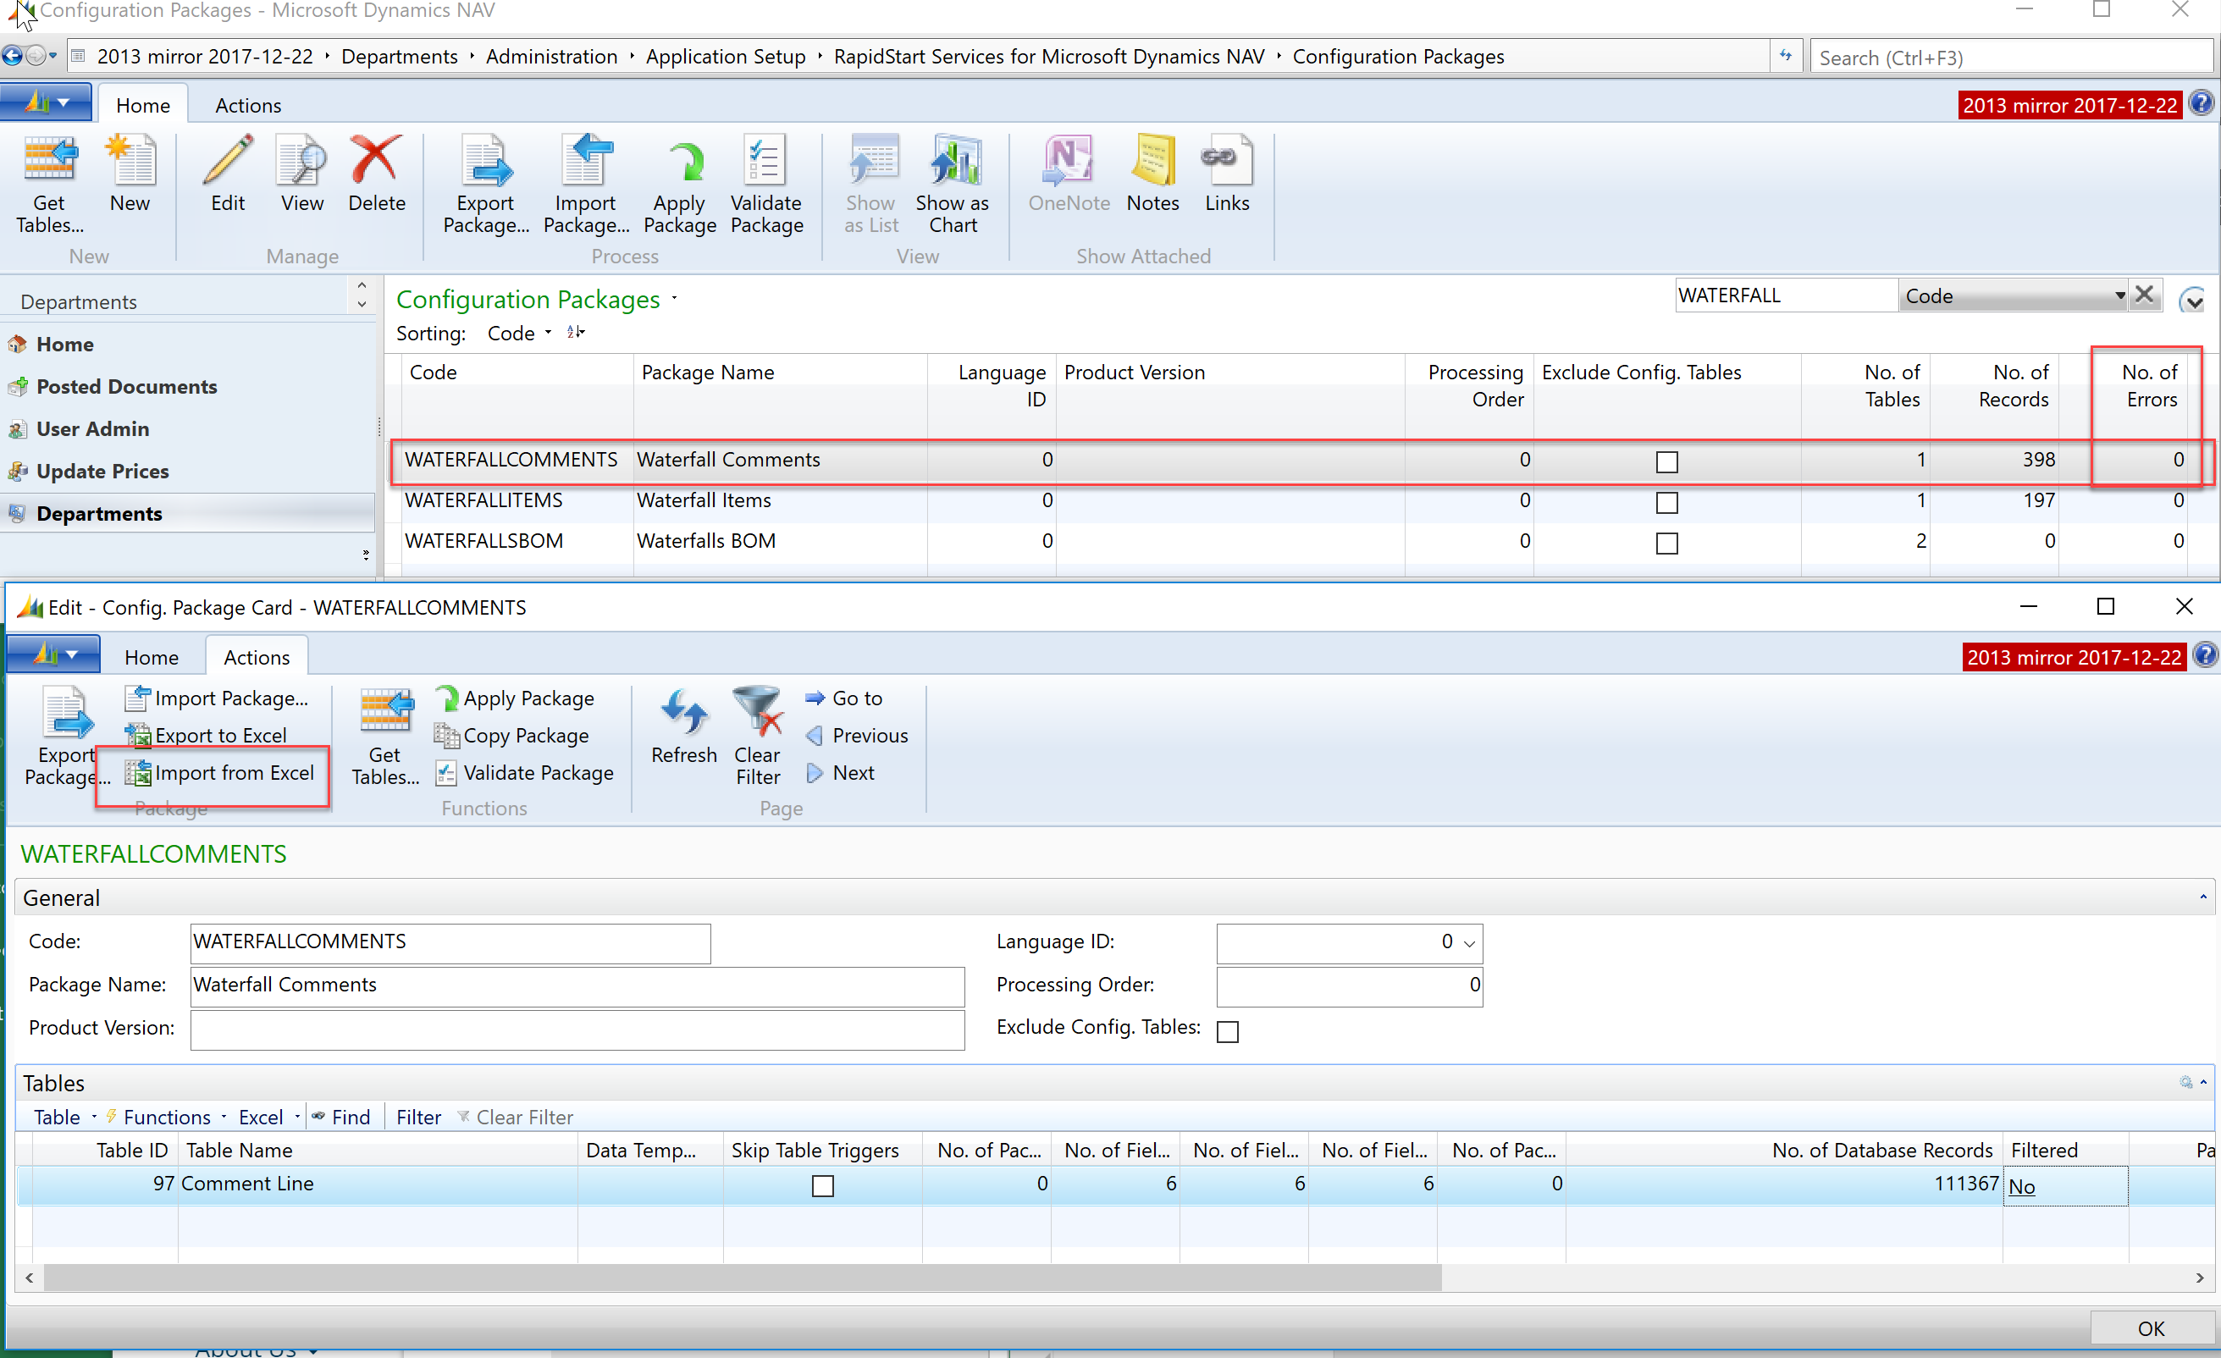The width and height of the screenshot is (2221, 1358).
Task: Click the Go to arrow action
Action: click(x=843, y=698)
